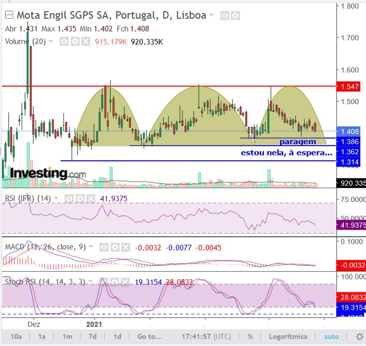The height and width of the screenshot is (346, 366).
Task: Open the Go to... date dialog
Action: [150, 336]
